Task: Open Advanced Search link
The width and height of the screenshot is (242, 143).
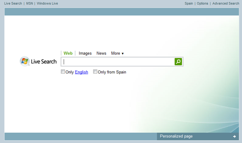Action: (x=226, y=3)
